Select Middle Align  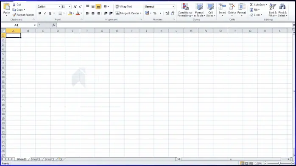(x=93, y=6)
